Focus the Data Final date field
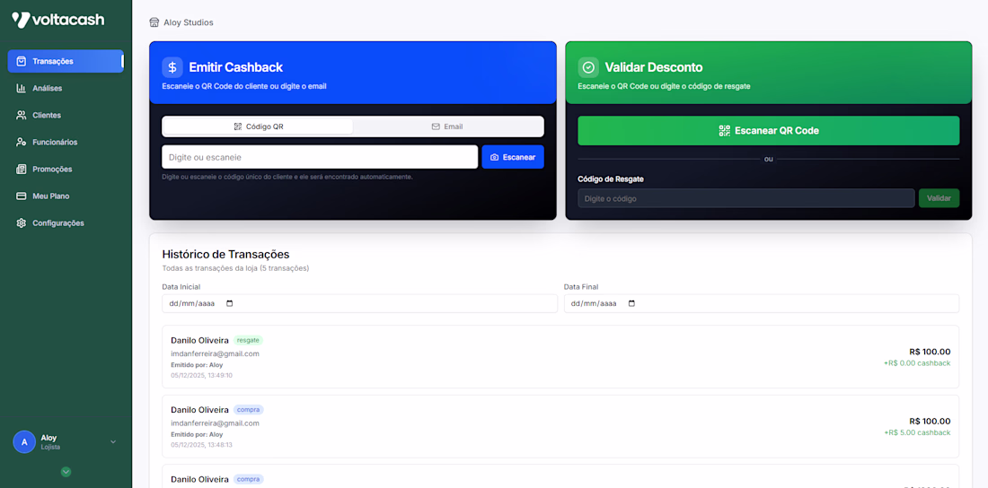The image size is (988, 488). pyautogui.click(x=762, y=303)
